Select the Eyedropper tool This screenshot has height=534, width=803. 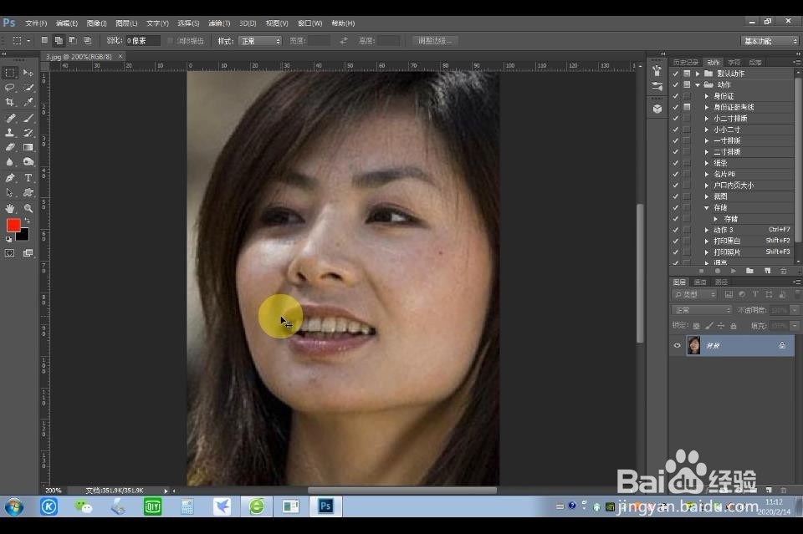(x=28, y=102)
